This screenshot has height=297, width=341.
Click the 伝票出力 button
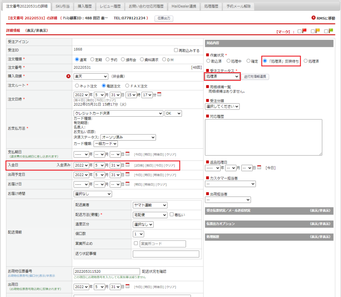(164, 18)
